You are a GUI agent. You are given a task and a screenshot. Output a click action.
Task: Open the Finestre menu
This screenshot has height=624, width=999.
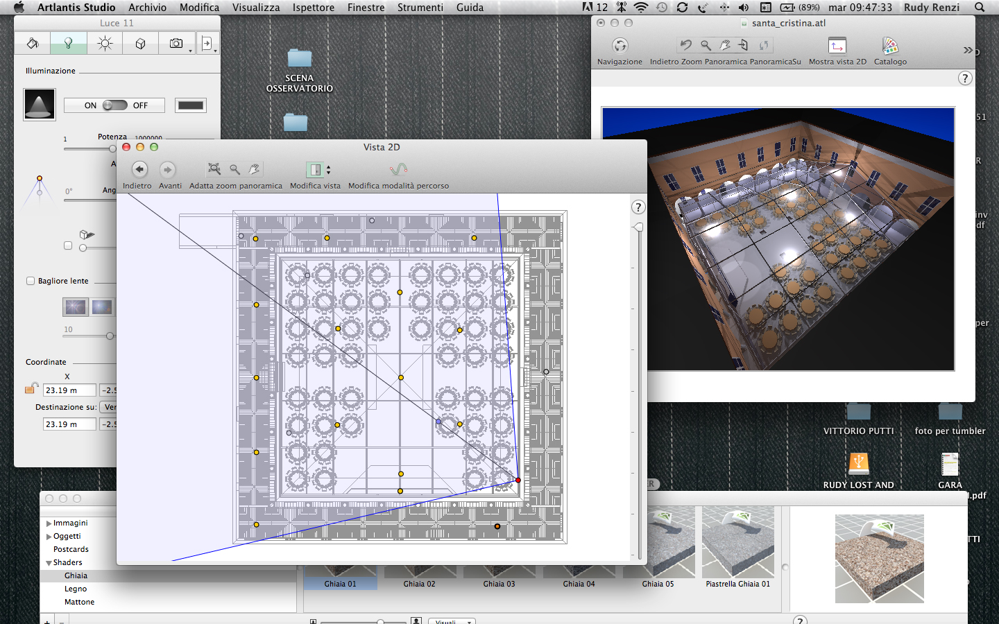point(366,8)
